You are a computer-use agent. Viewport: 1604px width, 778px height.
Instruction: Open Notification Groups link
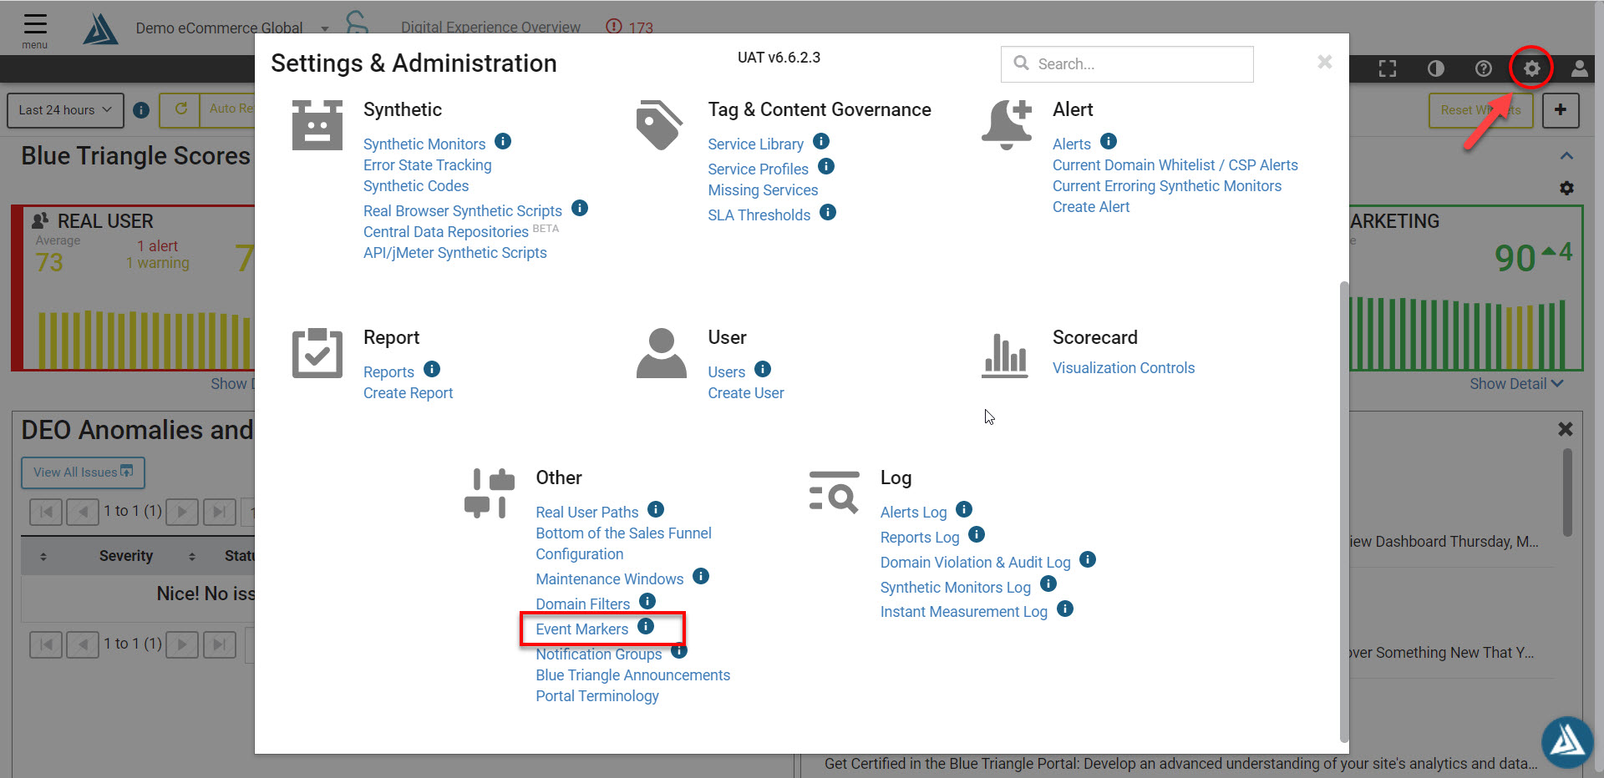599,654
